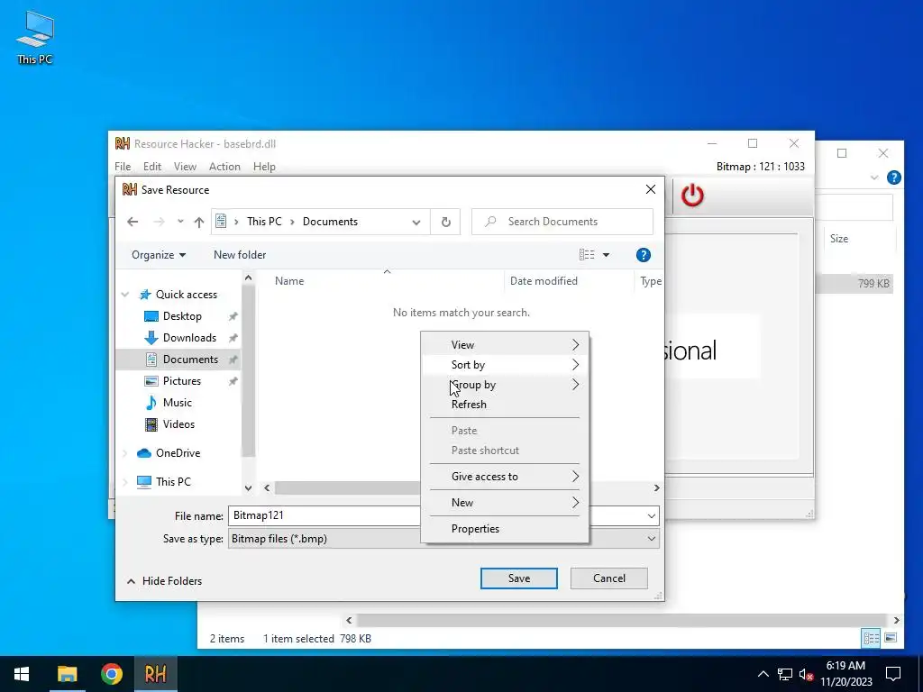Select Documents in the navigation pane
Viewport: 923px width, 692px height.
[x=190, y=360]
